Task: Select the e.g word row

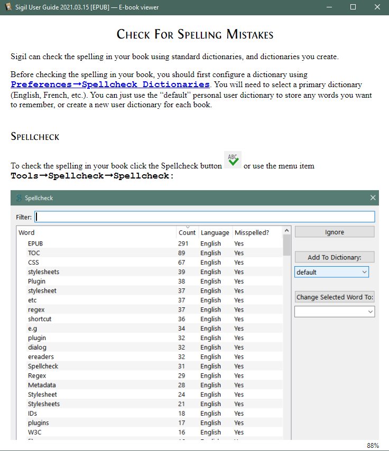Action: [150, 328]
